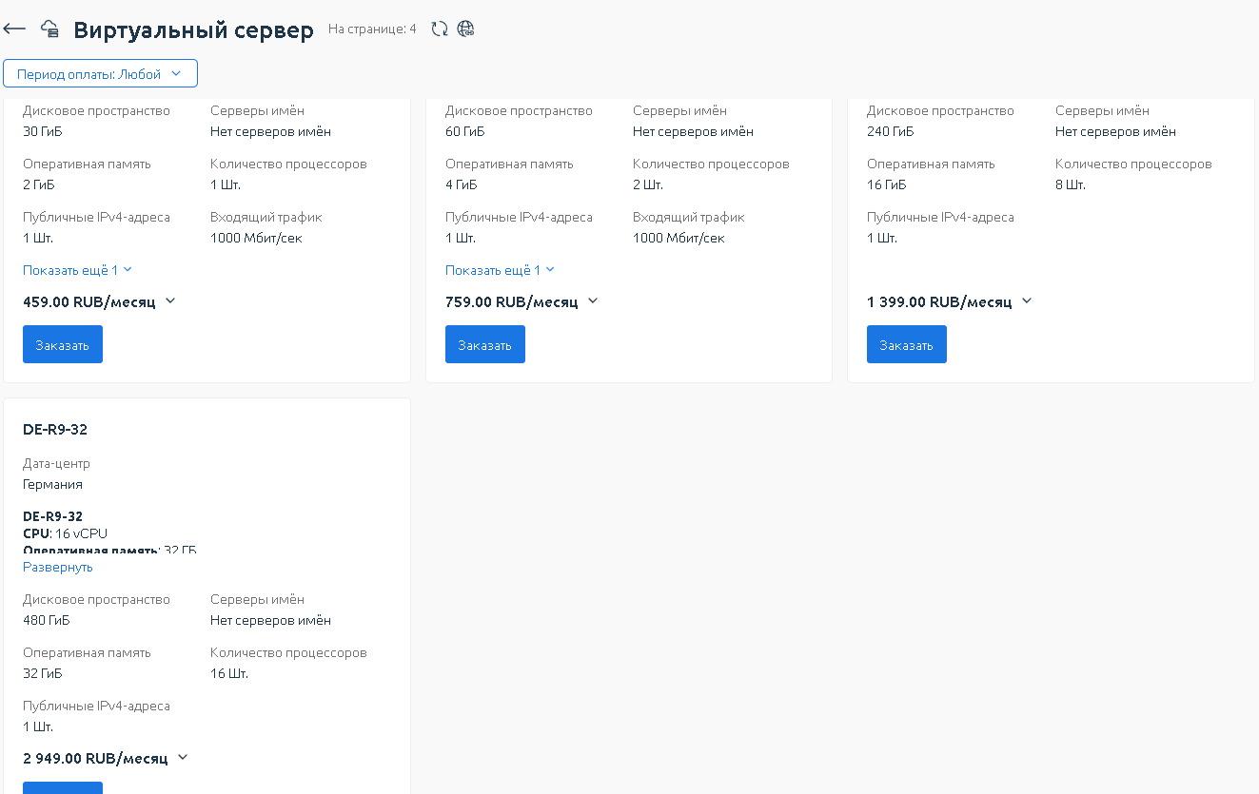Open price options chevron beside 2 949.00 RUB/месяц
This screenshot has width=1259, height=794.
click(x=183, y=758)
